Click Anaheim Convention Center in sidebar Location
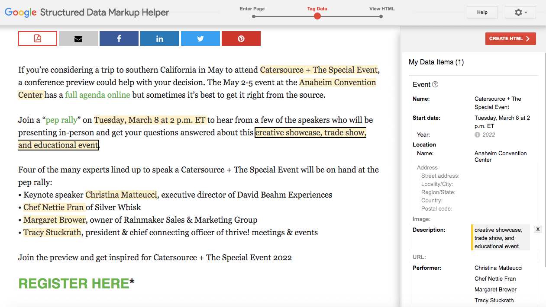Viewport: 546px width, 307px height. (501, 157)
